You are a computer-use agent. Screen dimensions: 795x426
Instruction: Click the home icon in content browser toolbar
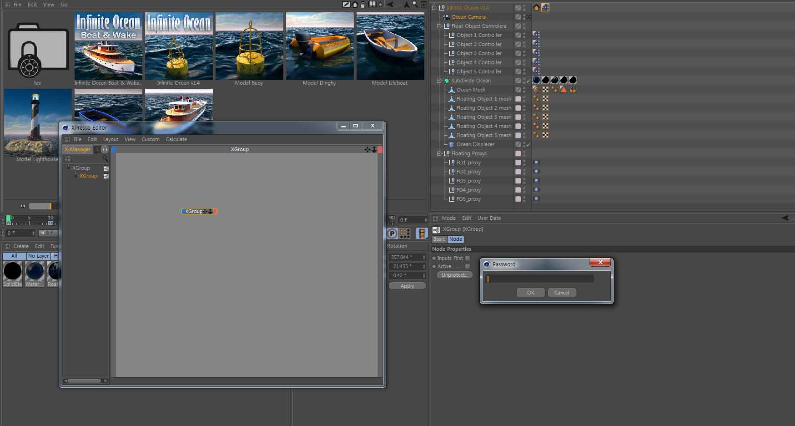coord(355,5)
